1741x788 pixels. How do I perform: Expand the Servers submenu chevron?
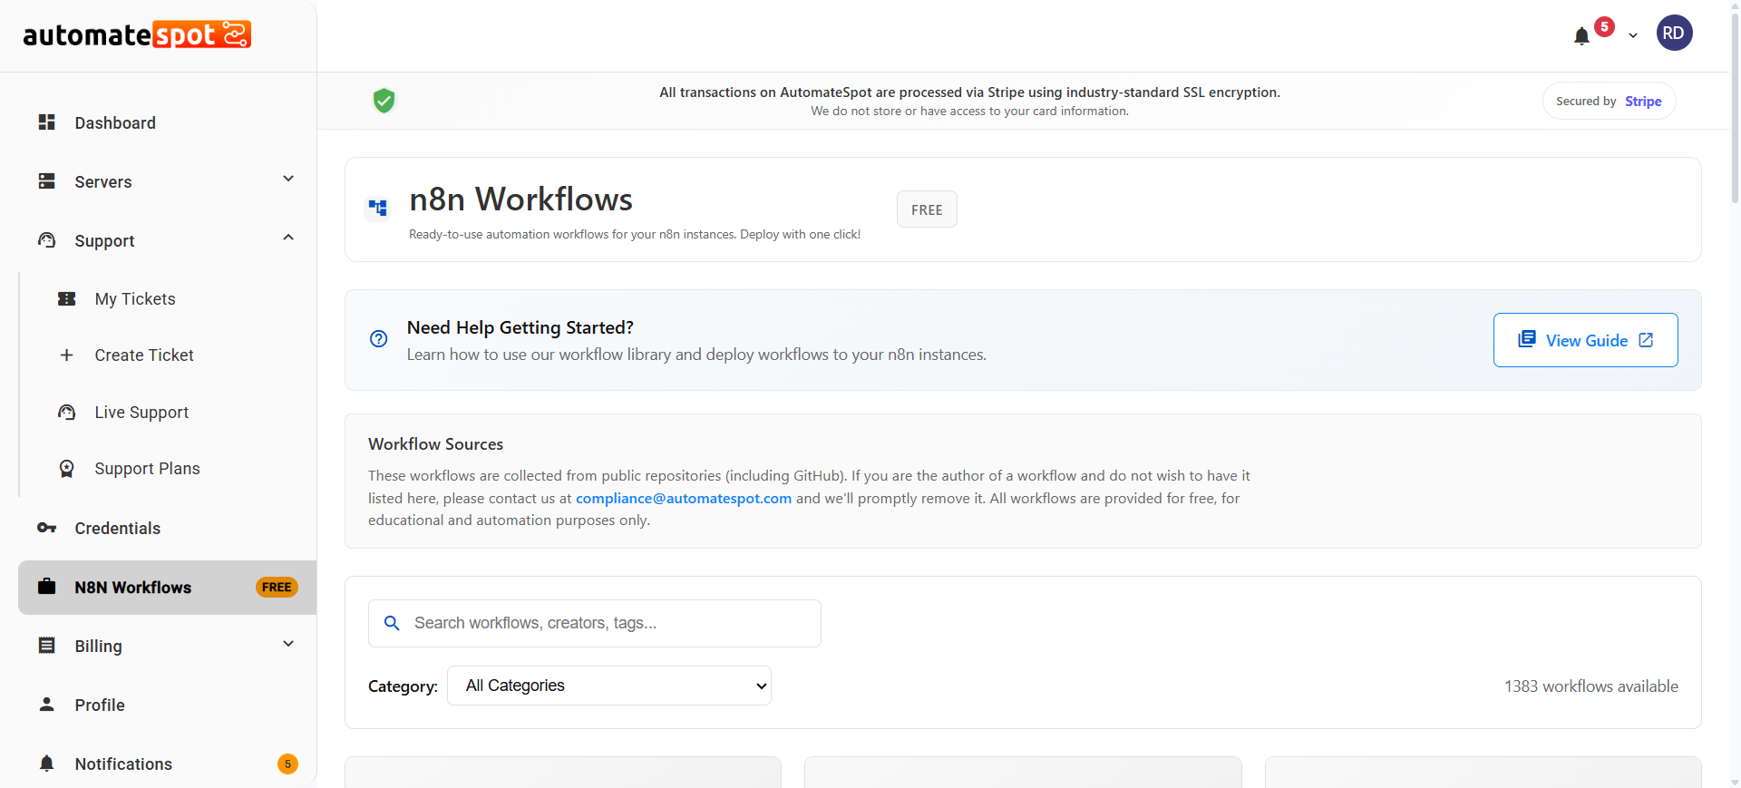(x=288, y=179)
